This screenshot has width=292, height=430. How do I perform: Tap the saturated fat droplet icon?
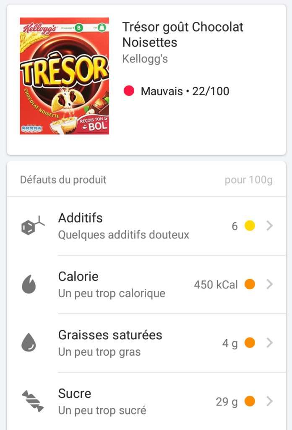[x=29, y=343]
